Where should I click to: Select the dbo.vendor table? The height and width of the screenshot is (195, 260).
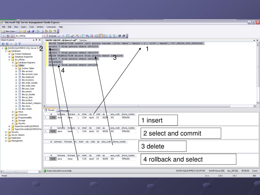point(27,109)
